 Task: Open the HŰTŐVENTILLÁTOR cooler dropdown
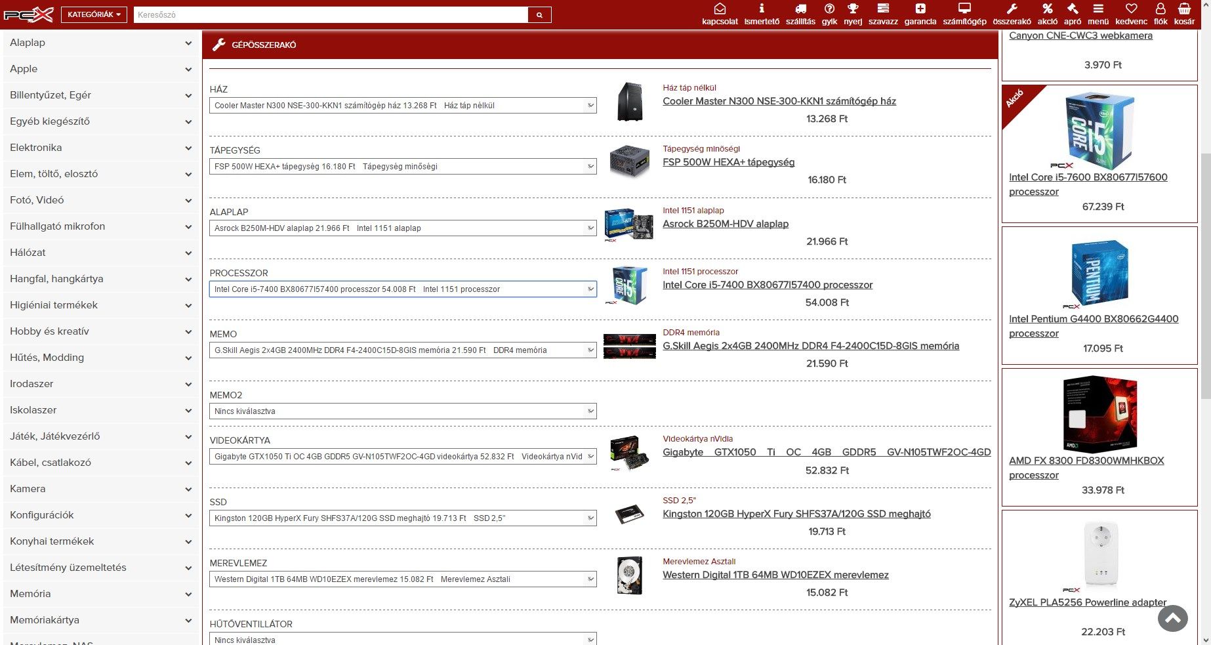pos(403,639)
